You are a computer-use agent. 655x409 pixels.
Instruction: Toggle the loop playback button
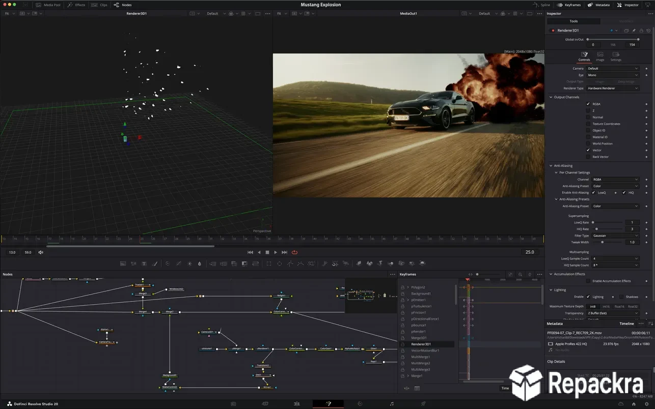(x=294, y=252)
